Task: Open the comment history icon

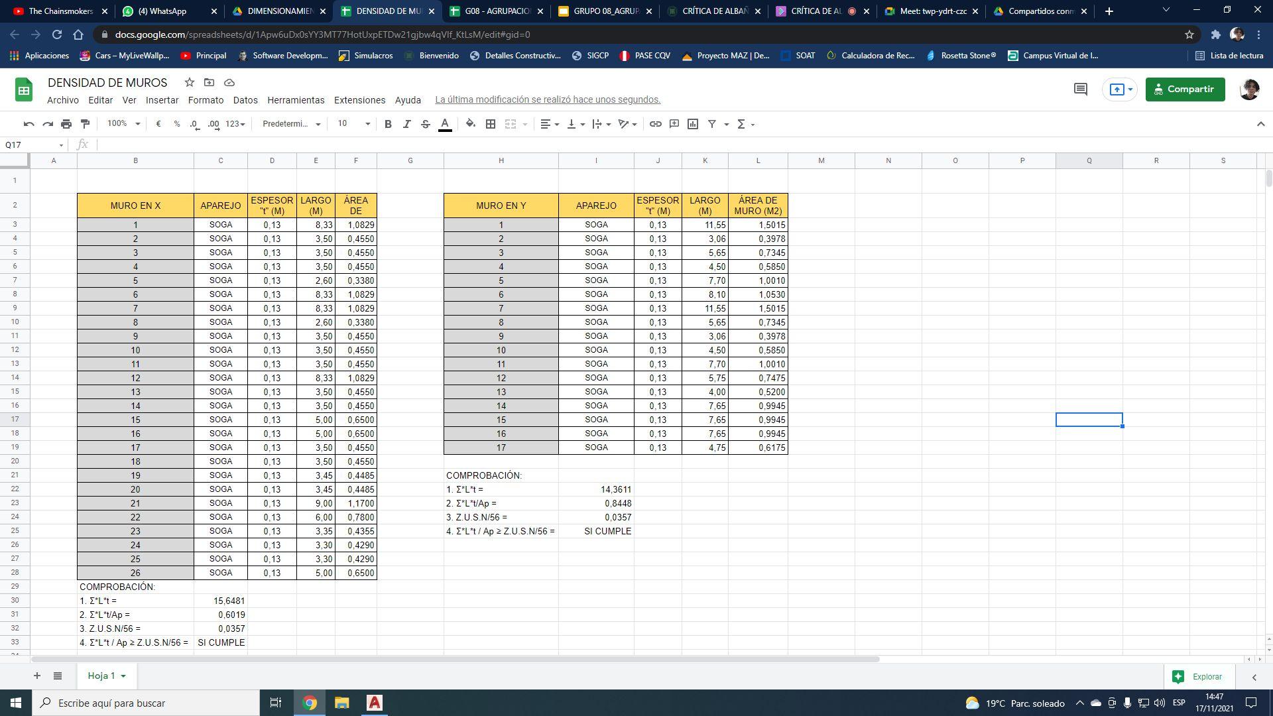Action: (1080, 89)
